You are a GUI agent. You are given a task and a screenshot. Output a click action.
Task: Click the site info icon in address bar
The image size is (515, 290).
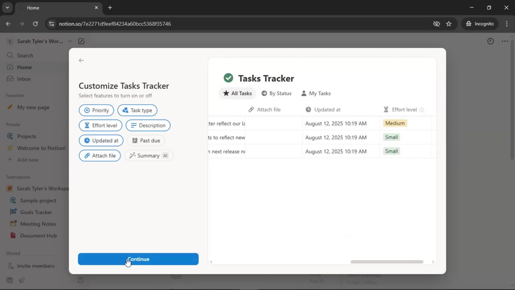pyautogui.click(x=51, y=24)
